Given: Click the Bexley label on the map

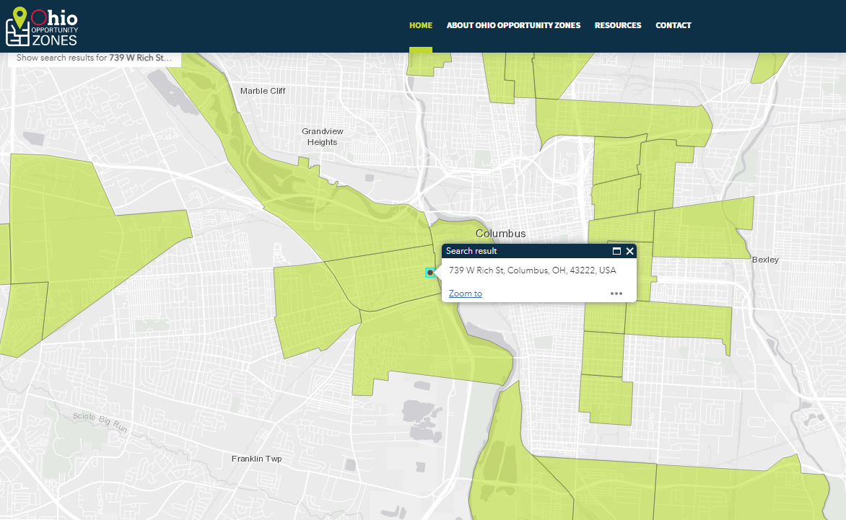Looking at the screenshot, I should [765, 260].
